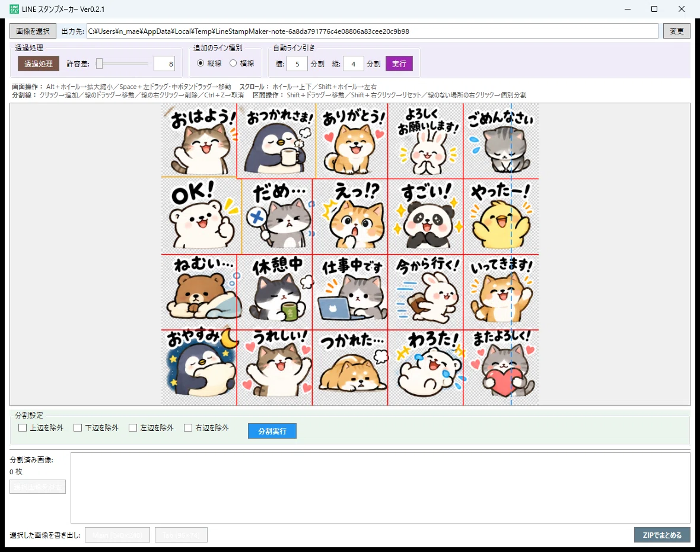Click the OK! polar bear sticker
Viewport: 700px width, 552px height.
coord(201,217)
